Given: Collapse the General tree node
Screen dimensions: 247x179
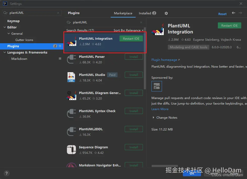Looking at the screenshot, I should [9, 33].
